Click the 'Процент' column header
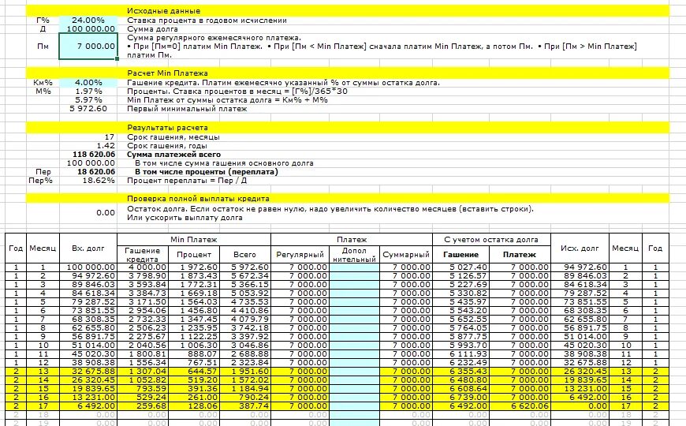Viewport: 686px width, 426px height. click(194, 254)
